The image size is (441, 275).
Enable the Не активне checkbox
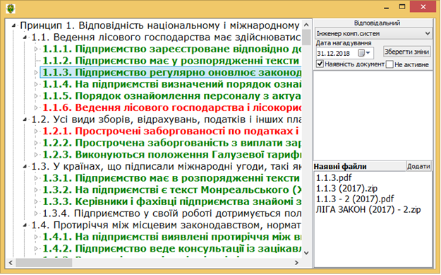(x=389, y=64)
